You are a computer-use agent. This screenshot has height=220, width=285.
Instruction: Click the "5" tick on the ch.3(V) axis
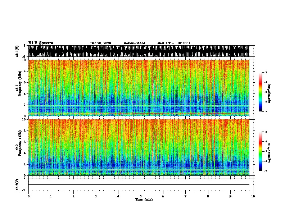[24, 179]
